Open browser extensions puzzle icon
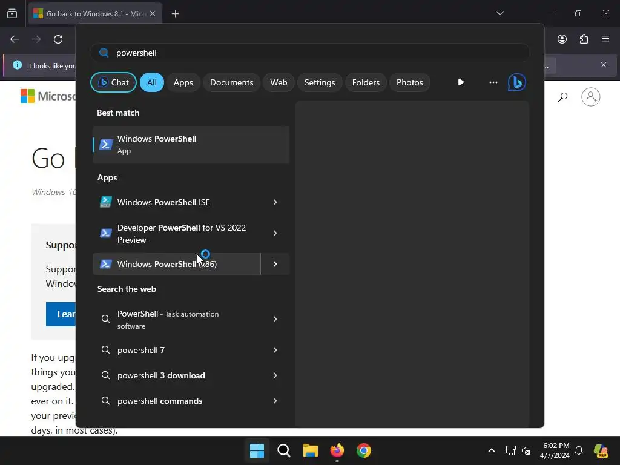This screenshot has width=620, height=465. coord(584,39)
